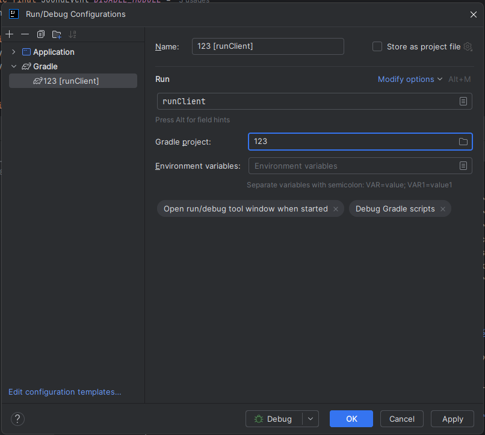Sort configurations alphabetically
485x435 pixels.
[72, 34]
